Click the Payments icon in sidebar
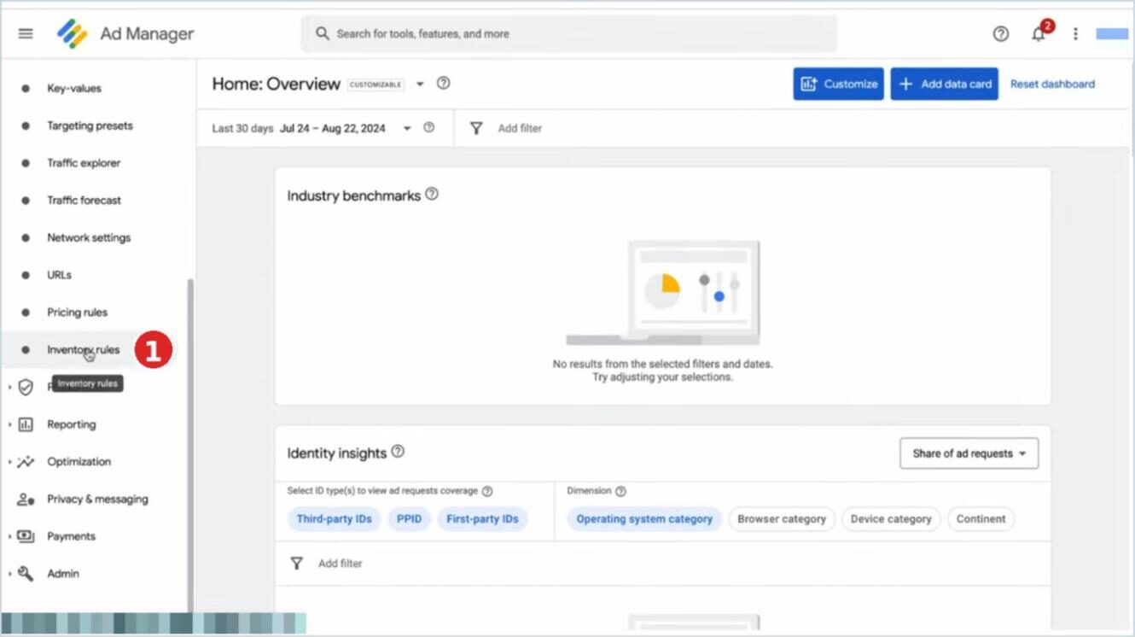 [26, 536]
